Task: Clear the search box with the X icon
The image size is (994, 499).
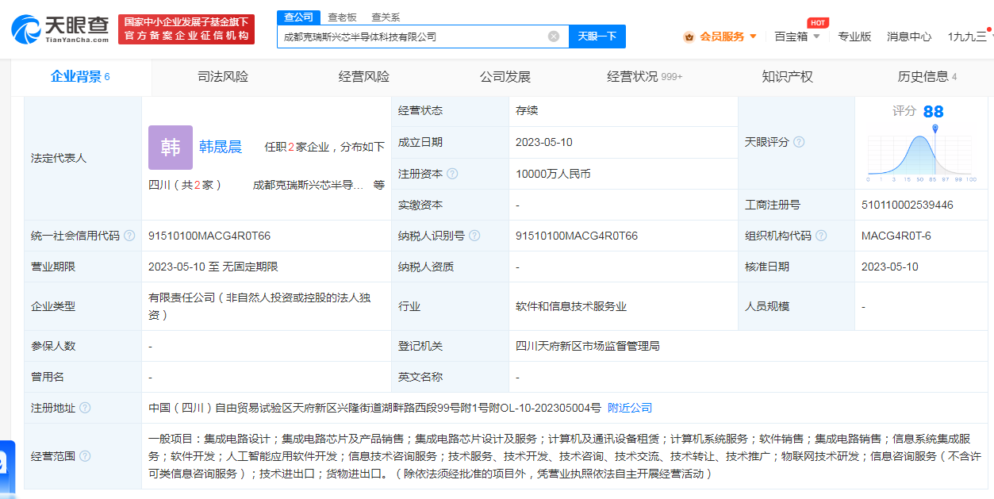Action: coord(554,36)
